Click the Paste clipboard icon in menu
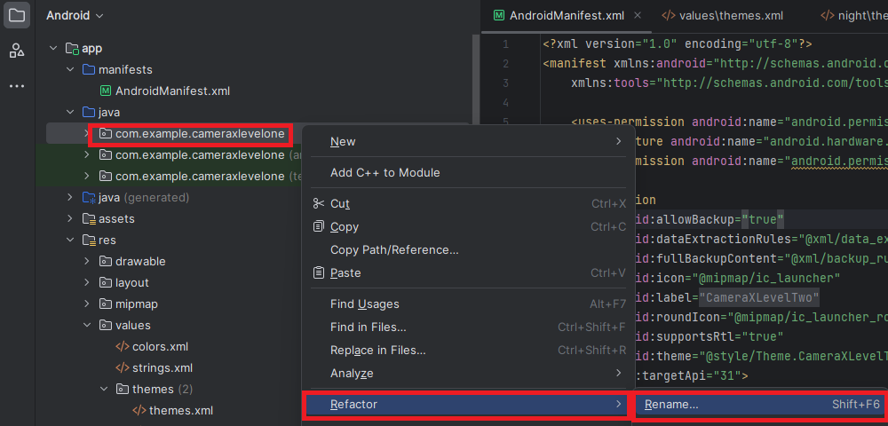This screenshot has width=888, height=426. (x=319, y=273)
